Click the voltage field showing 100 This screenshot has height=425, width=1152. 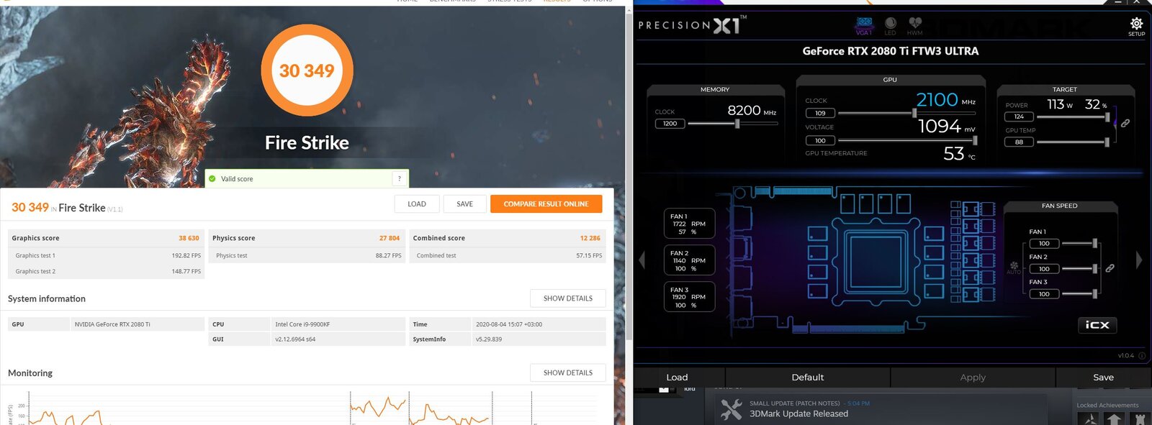pos(820,140)
